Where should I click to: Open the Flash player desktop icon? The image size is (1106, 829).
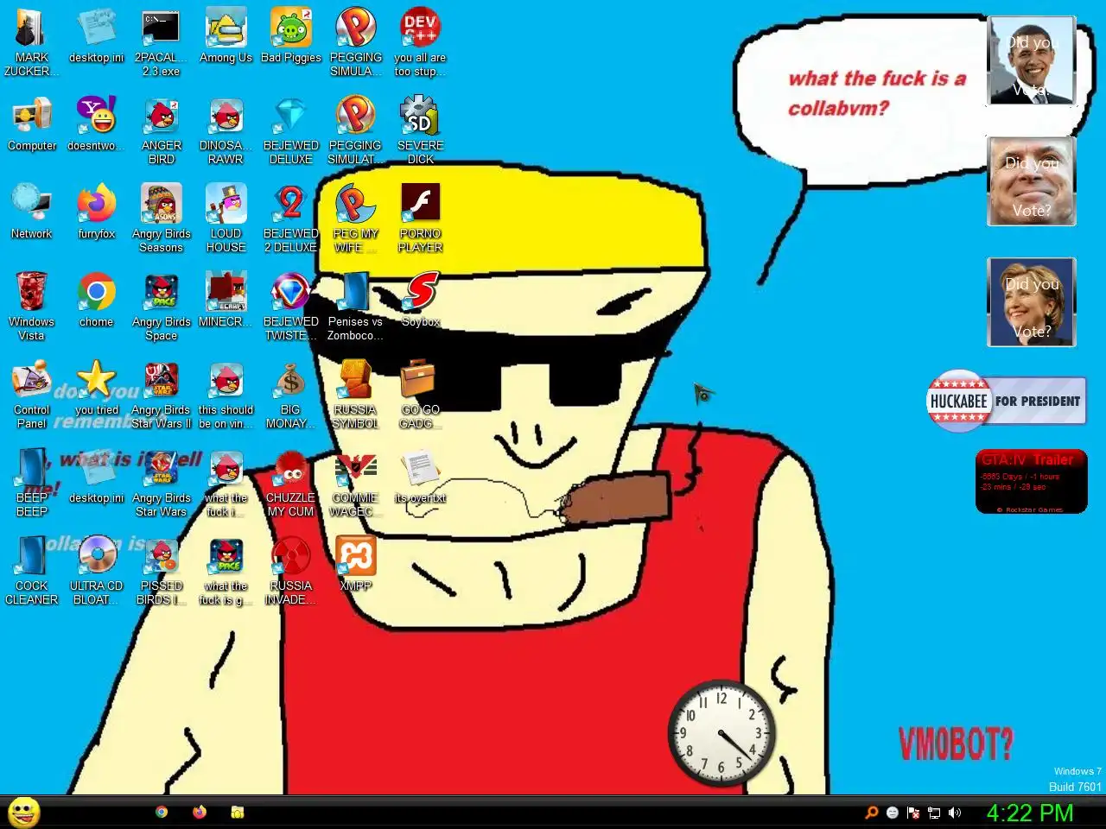pos(420,218)
